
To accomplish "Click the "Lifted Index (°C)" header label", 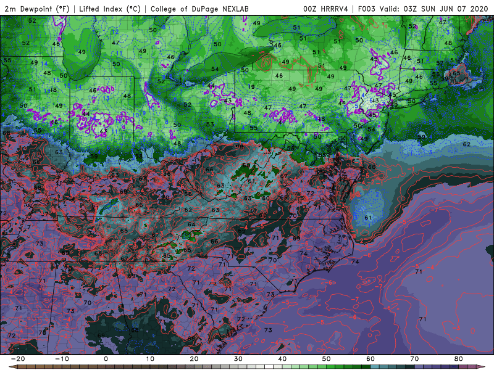I will click(110, 9).
